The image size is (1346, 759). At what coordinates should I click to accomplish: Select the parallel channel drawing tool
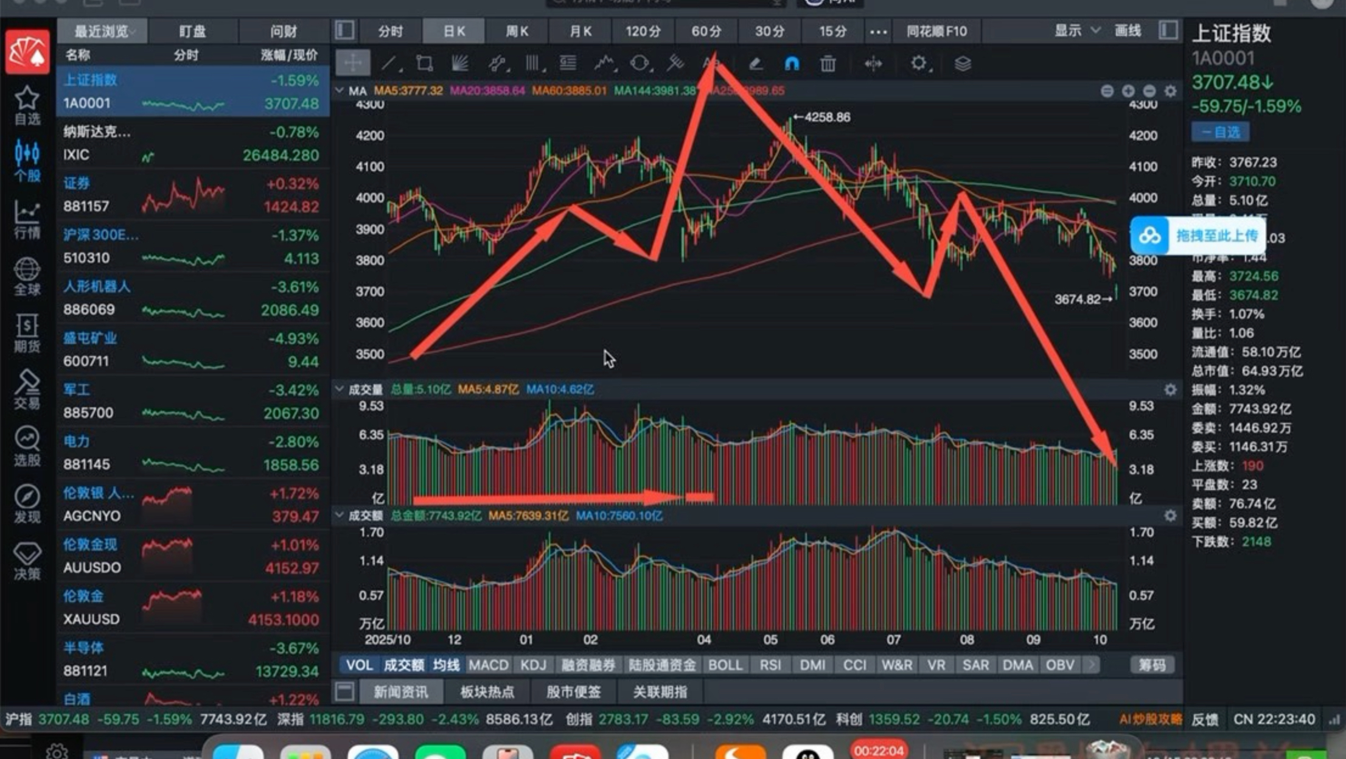(497, 63)
